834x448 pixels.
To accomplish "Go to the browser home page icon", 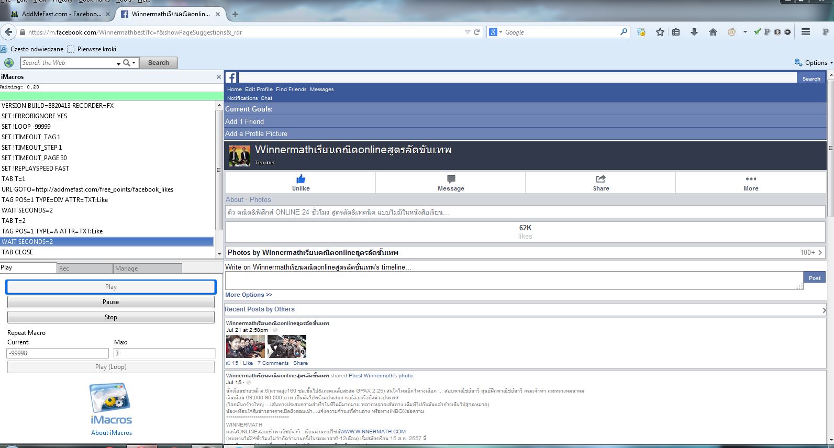I will 713,32.
